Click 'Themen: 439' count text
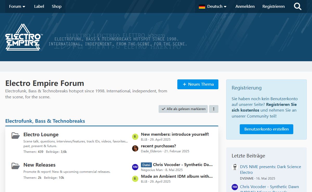The height and width of the screenshot is (192, 312). coord(33,152)
